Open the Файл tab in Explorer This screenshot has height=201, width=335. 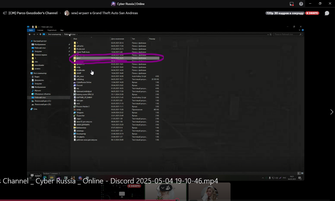31,30
